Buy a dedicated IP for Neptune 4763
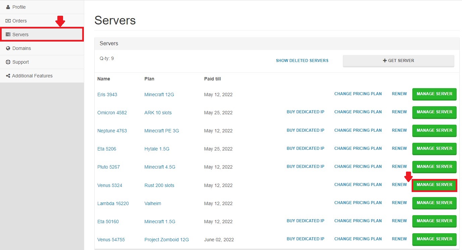The image size is (462, 250). tap(305, 130)
